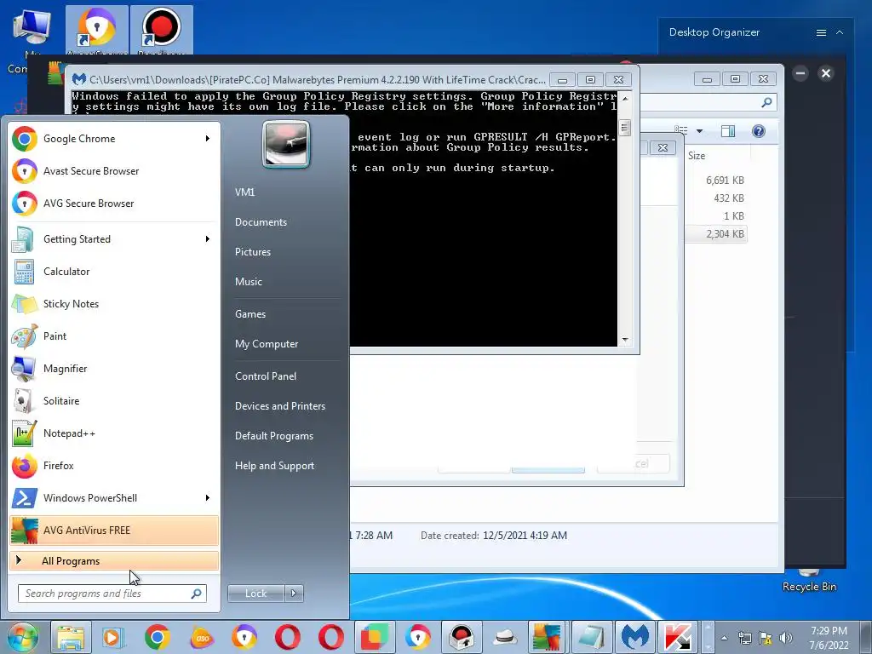Open network tray icon
The height and width of the screenshot is (654, 872).
(x=744, y=638)
